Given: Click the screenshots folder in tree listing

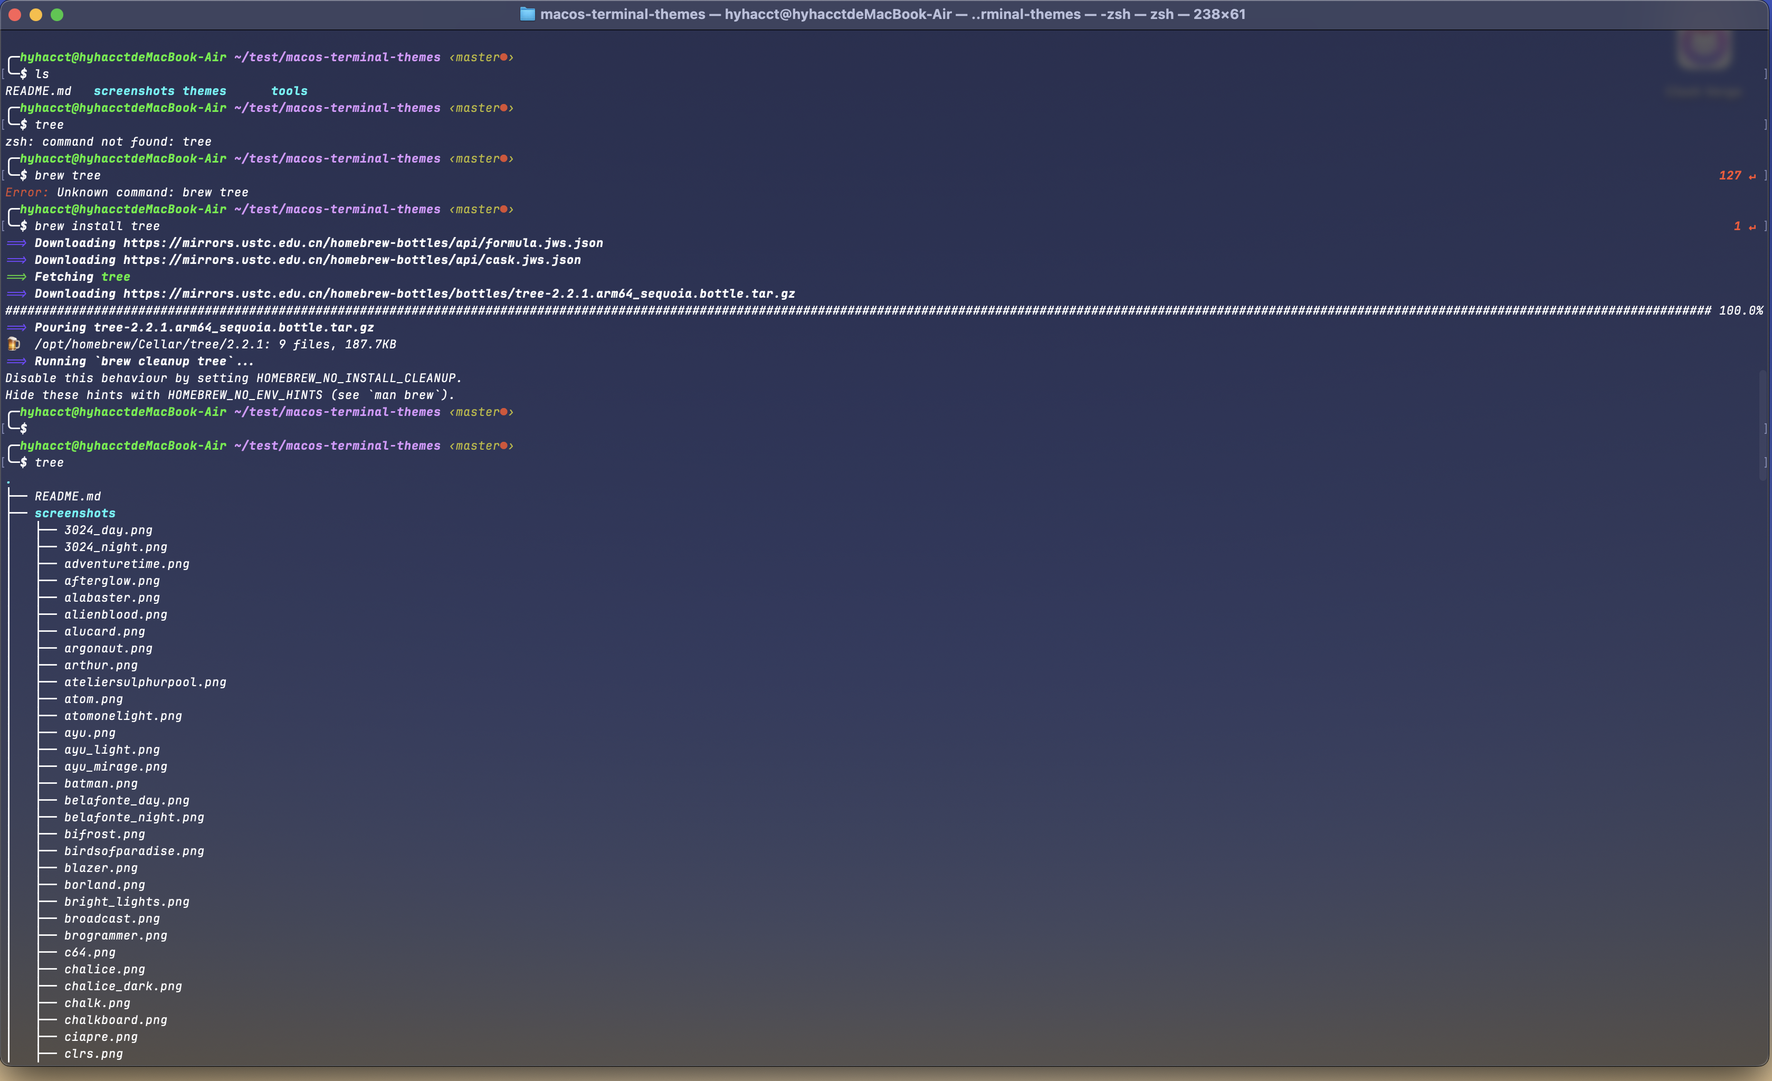Looking at the screenshot, I should coord(75,514).
